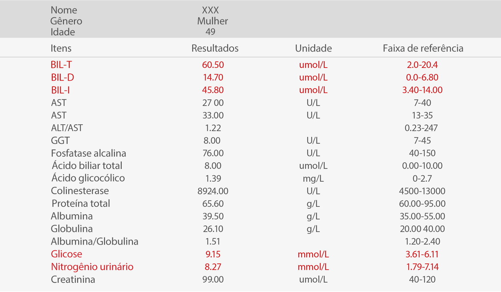The height and width of the screenshot is (292, 501).
Task: Click the Itens column header
Action: tap(61, 48)
